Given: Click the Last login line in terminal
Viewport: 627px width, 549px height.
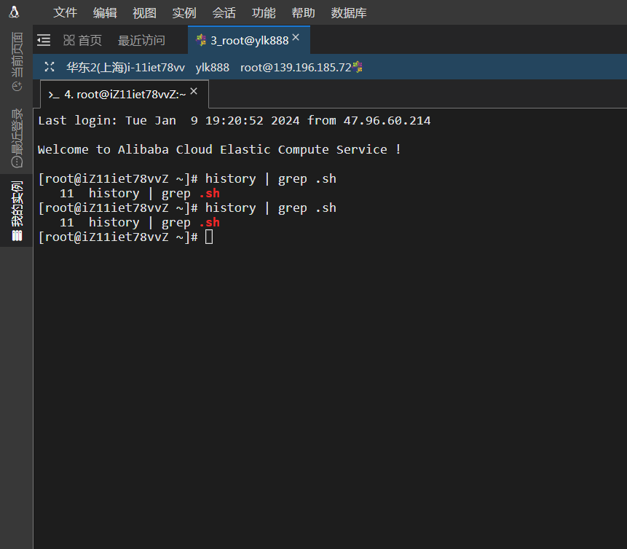Looking at the screenshot, I should [234, 120].
